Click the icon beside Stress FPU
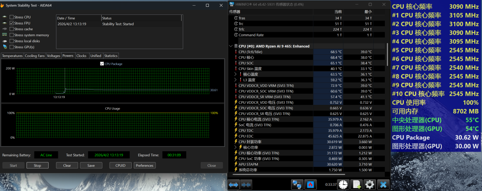This screenshot has width=482, height=191. click(x=4, y=23)
